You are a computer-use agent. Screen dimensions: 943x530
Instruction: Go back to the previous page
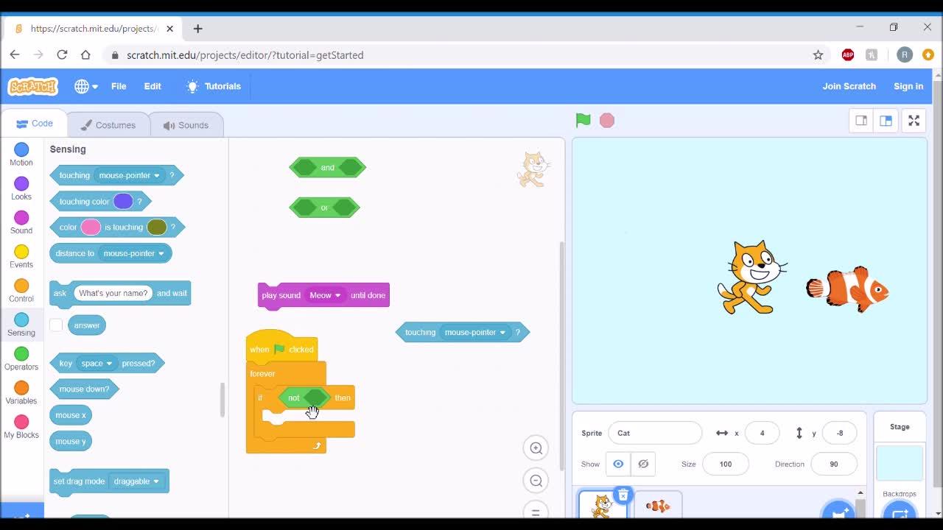[x=15, y=54]
